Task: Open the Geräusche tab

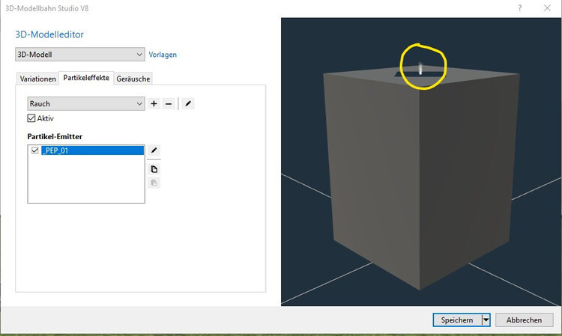Action: (133, 79)
